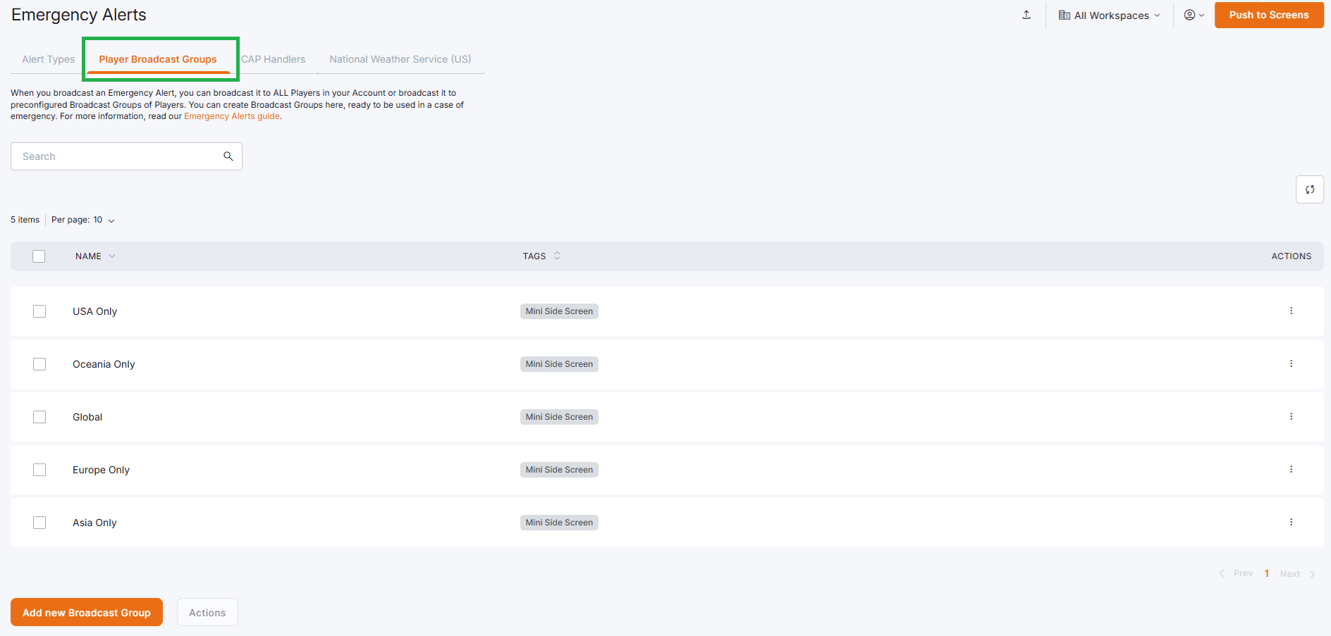Image resolution: width=1331 pixels, height=636 pixels.
Task: Click the upload icon in top bar
Action: click(x=1026, y=15)
